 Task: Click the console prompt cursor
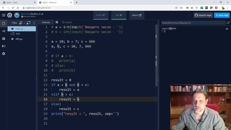165,31
